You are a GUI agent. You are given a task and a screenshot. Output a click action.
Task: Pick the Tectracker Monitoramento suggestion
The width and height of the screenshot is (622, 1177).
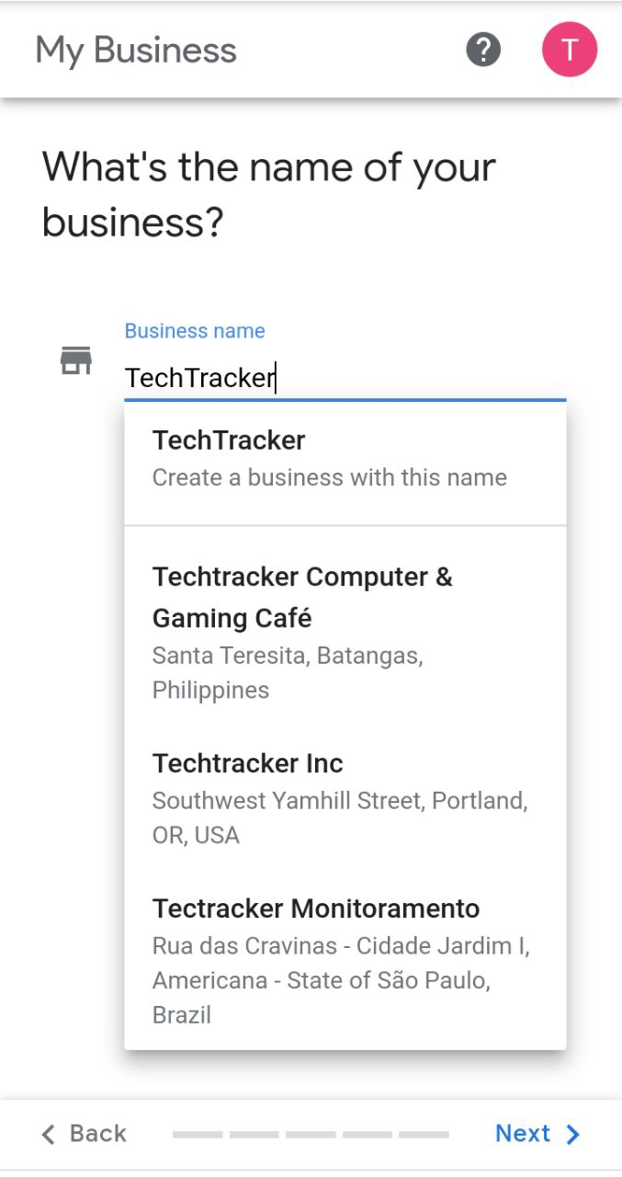tap(345, 961)
